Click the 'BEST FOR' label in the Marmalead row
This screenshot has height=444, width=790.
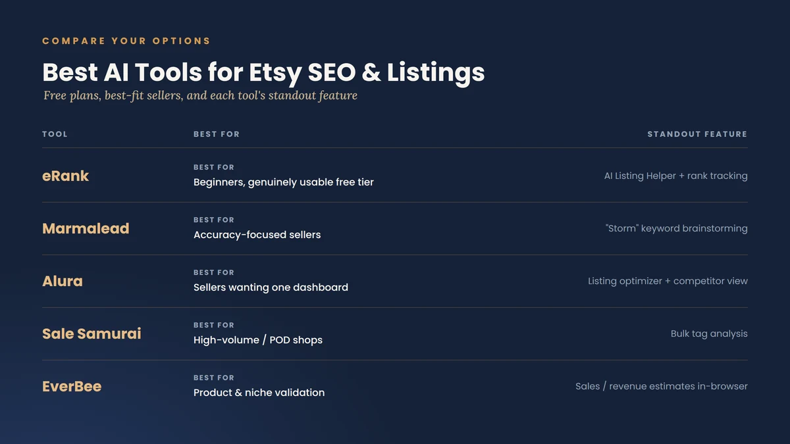click(214, 220)
